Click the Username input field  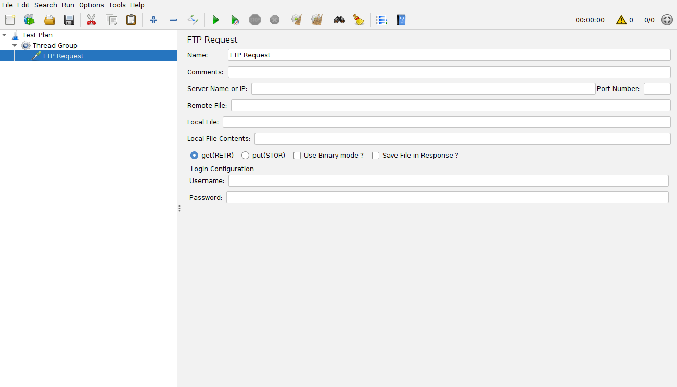click(449, 180)
